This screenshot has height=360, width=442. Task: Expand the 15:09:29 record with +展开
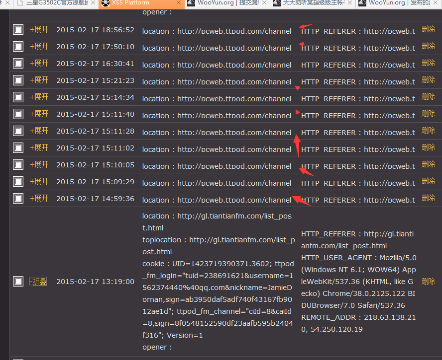click(39, 181)
